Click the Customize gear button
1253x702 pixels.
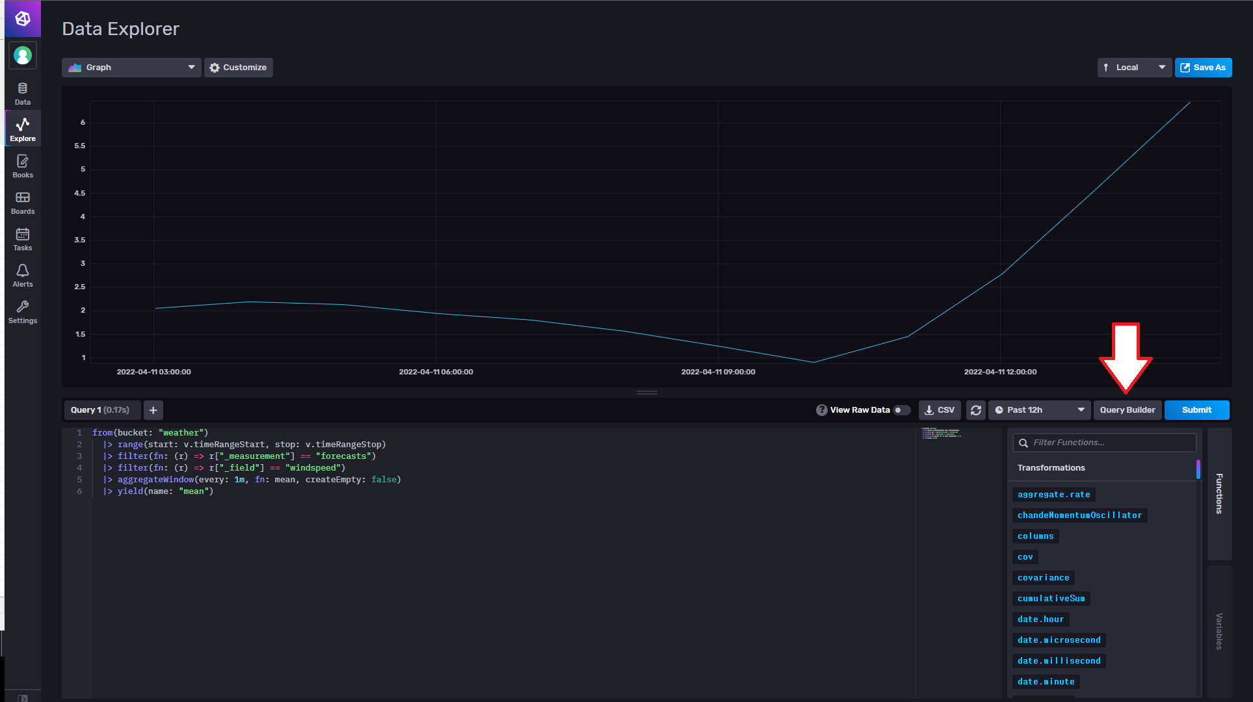[x=239, y=68]
